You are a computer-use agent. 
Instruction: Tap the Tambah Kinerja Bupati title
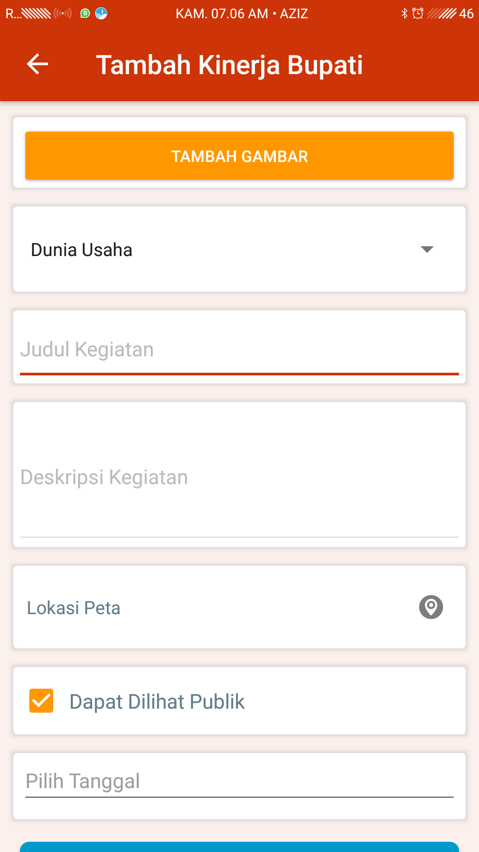(229, 65)
